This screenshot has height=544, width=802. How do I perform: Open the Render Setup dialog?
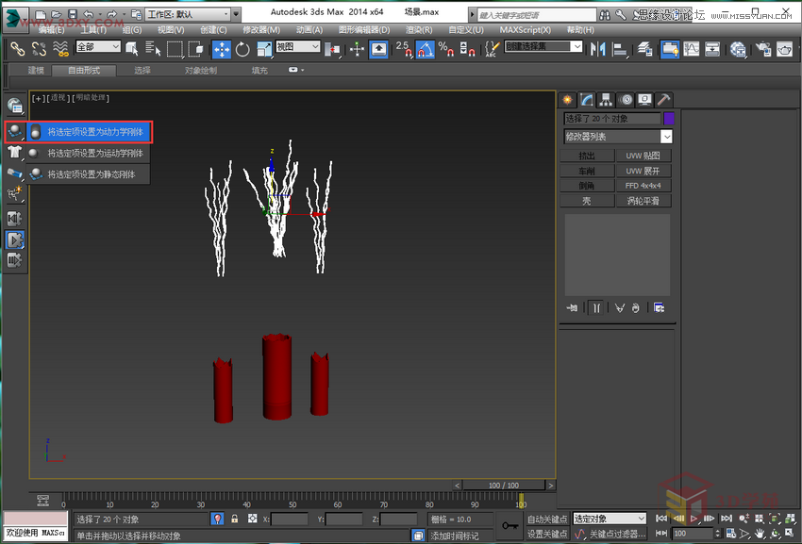click(x=763, y=49)
